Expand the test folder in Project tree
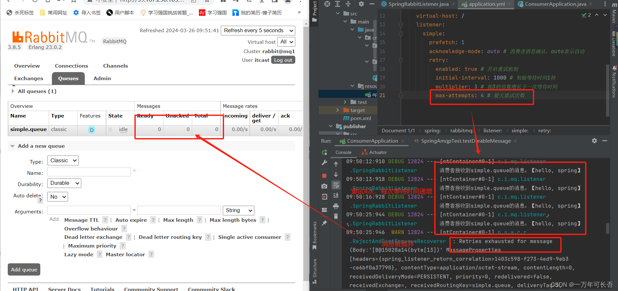618x291 pixels. [x=345, y=102]
